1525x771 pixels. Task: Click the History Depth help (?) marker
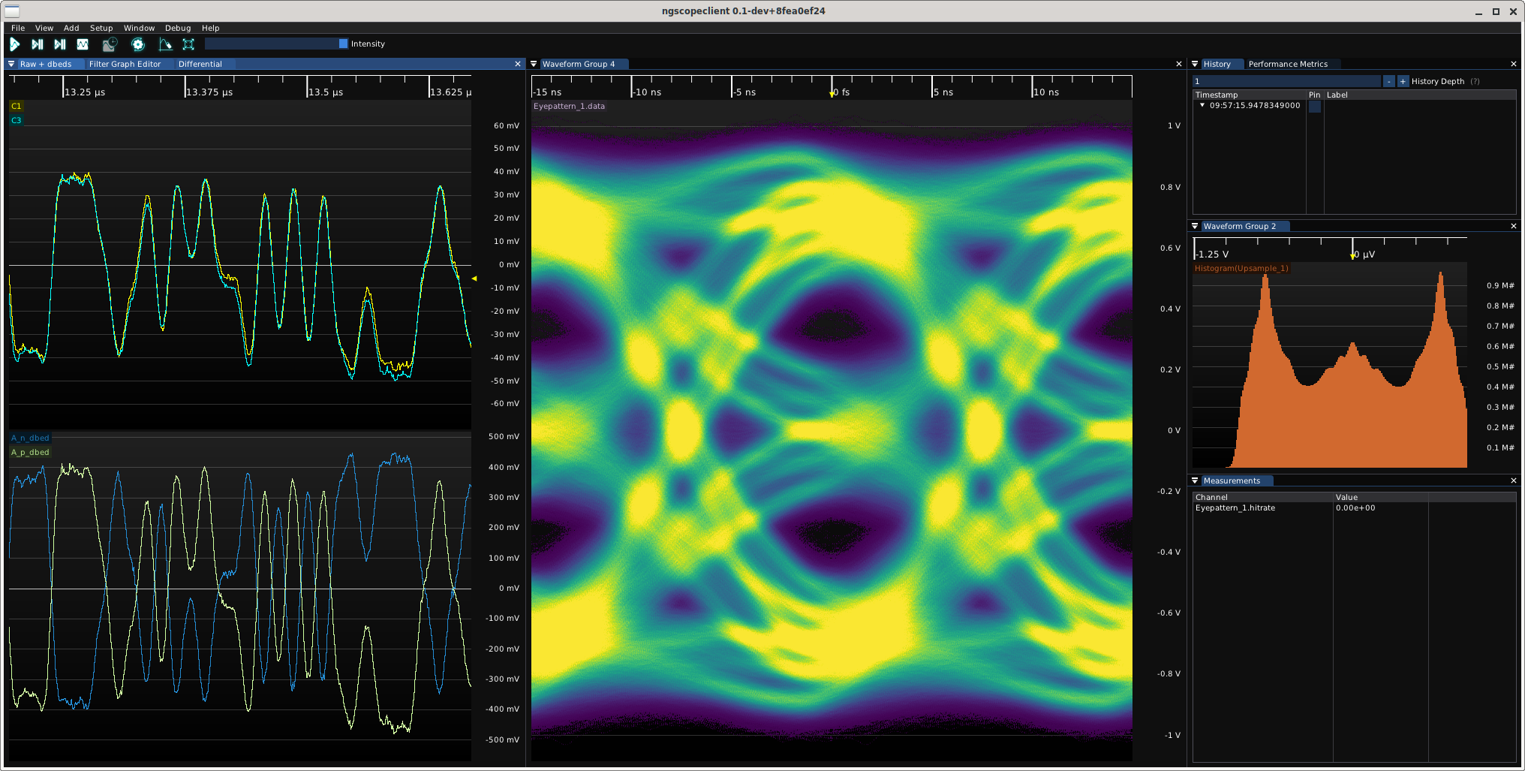coord(1475,82)
